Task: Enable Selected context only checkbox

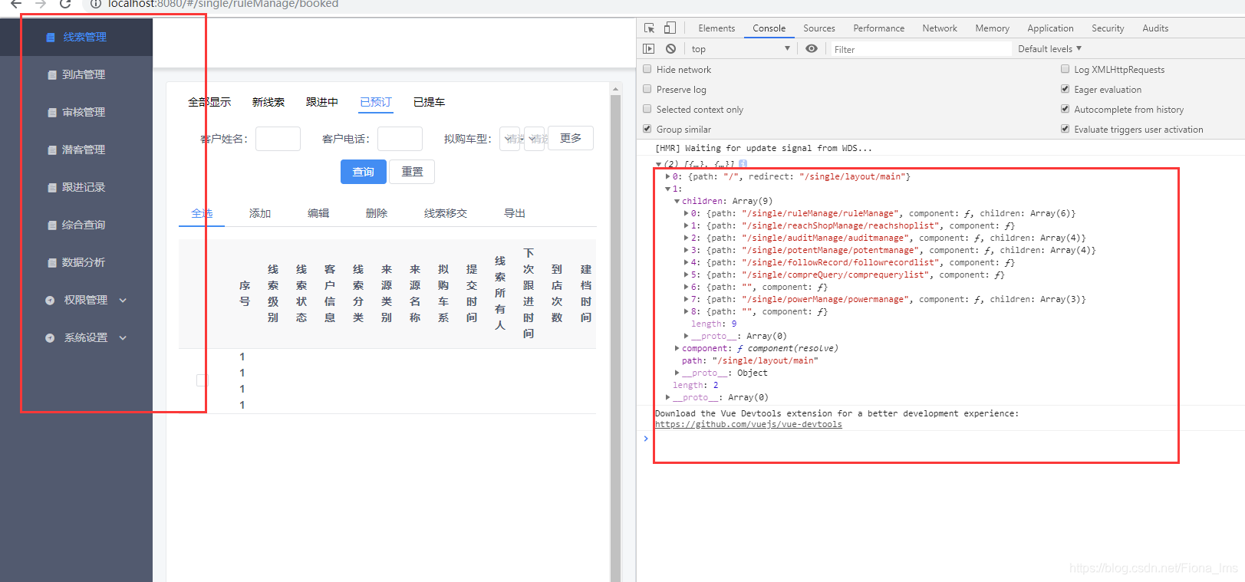Action: click(x=647, y=109)
